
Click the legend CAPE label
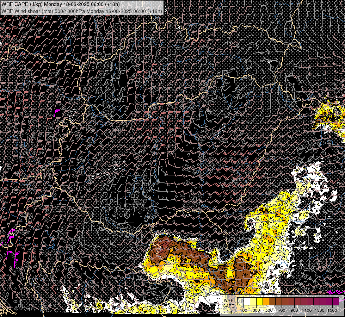coord(229,306)
